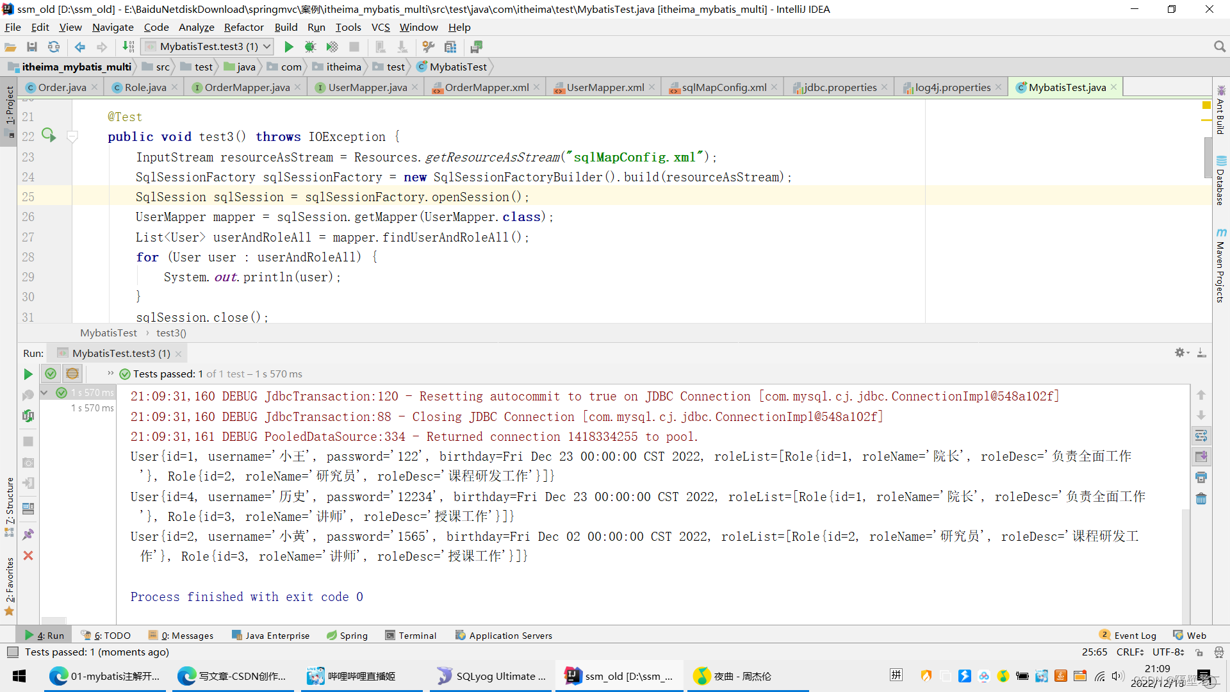Open Project Structure from the toolbar
Image resolution: width=1230 pixels, height=692 pixels.
coord(450,47)
